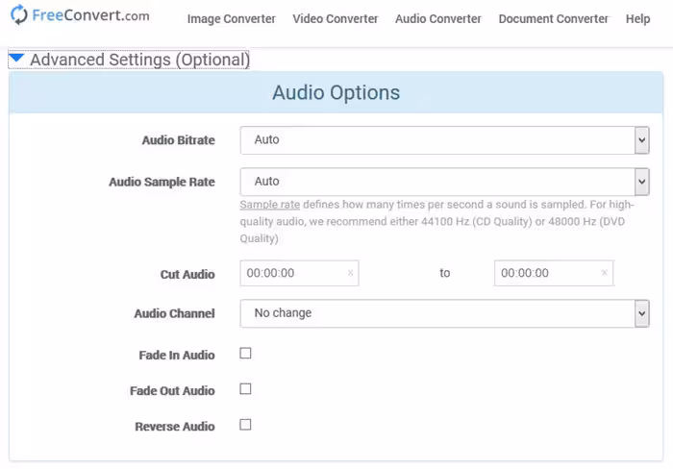The image size is (673, 469).
Task: Click the Cut Audio start time field
Action: 291,273
